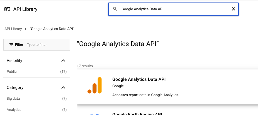Click the Google Earth Engine logo icon
This screenshot has width=258, height=115.
(95, 114)
